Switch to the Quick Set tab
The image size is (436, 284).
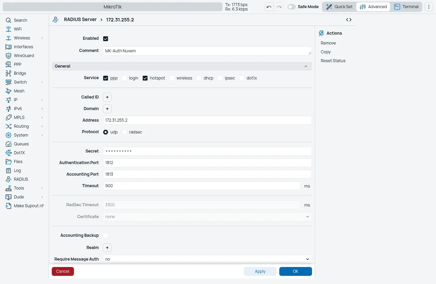tap(339, 7)
